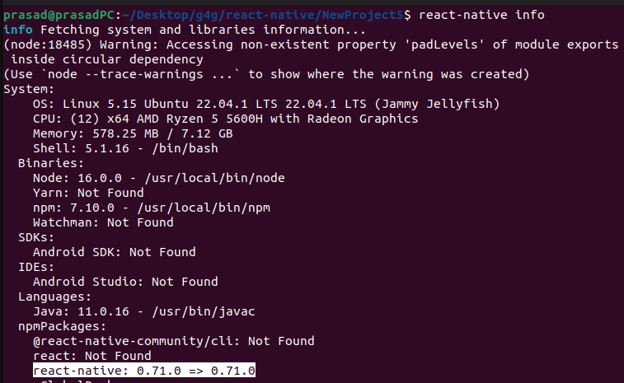The image size is (624, 383).
Task: Click the line 'Fetching system and libraries information...'
Action: click(203, 30)
